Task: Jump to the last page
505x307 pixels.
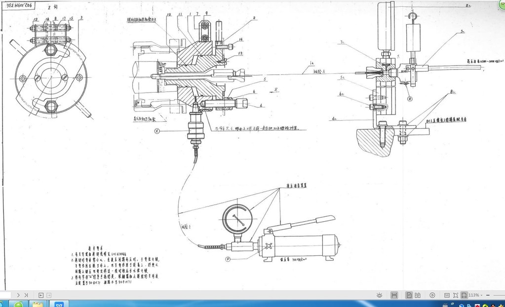Action: [x=26, y=295]
